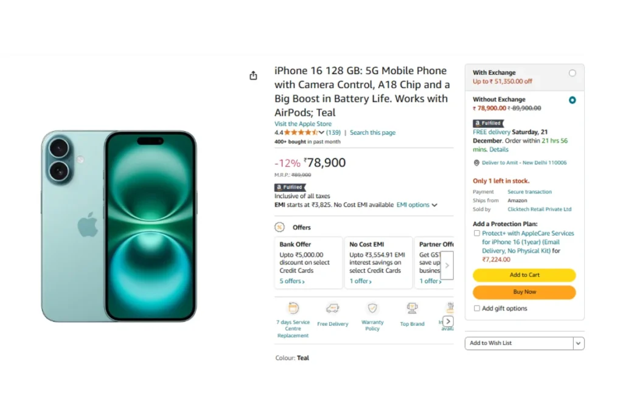Click the location pin icon near Deliver to
Image resolution: width=623 pixels, height=415 pixels.
476,163
